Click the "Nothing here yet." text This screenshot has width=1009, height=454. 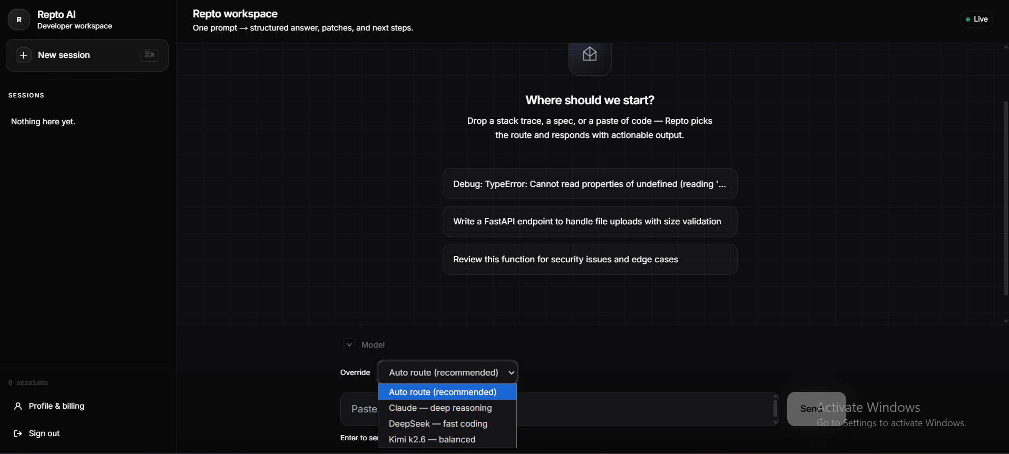coord(43,122)
